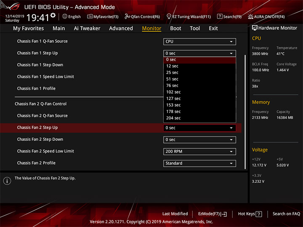Click the globe language icon

65,16
